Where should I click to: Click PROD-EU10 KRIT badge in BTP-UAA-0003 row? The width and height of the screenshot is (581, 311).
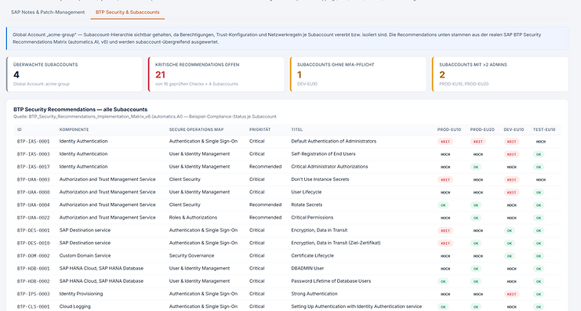[445, 179]
